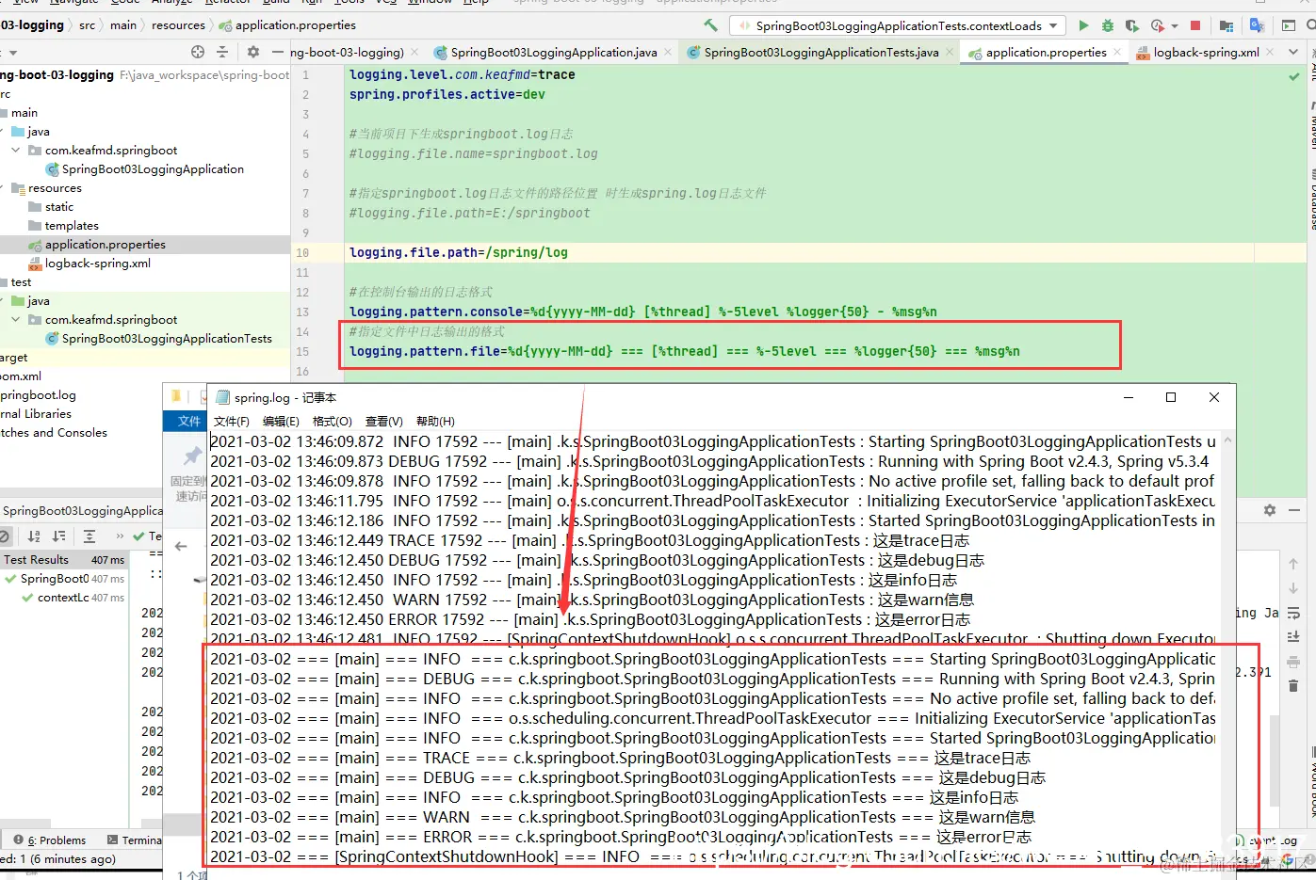
Task: Collapse the com.keafmd.springboot package under test
Action: coord(16,319)
